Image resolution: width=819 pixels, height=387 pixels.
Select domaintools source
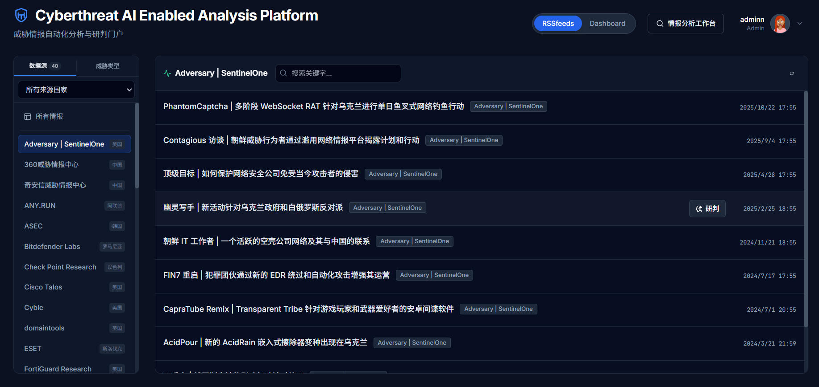(75, 328)
